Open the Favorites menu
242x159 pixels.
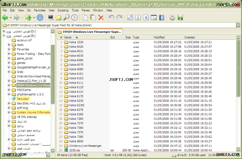pyautogui.click(x=40, y=10)
